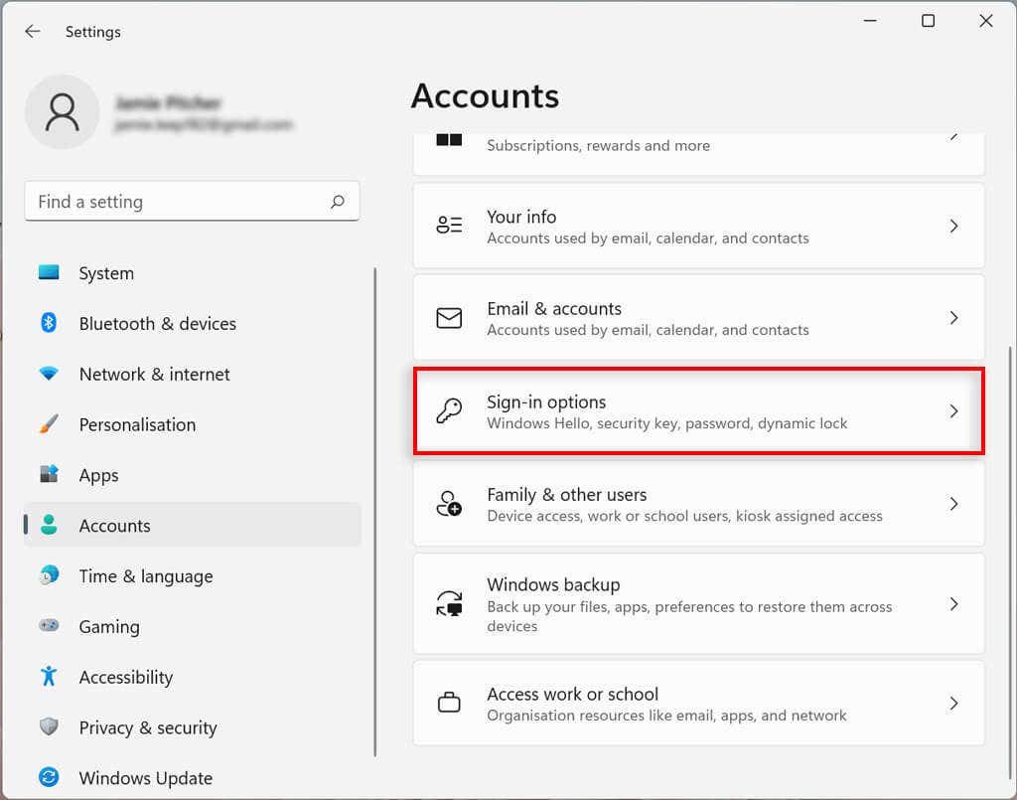Image resolution: width=1017 pixels, height=800 pixels.
Task: Click the Bluetooth icon in sidebar
Action: [49, 322]
